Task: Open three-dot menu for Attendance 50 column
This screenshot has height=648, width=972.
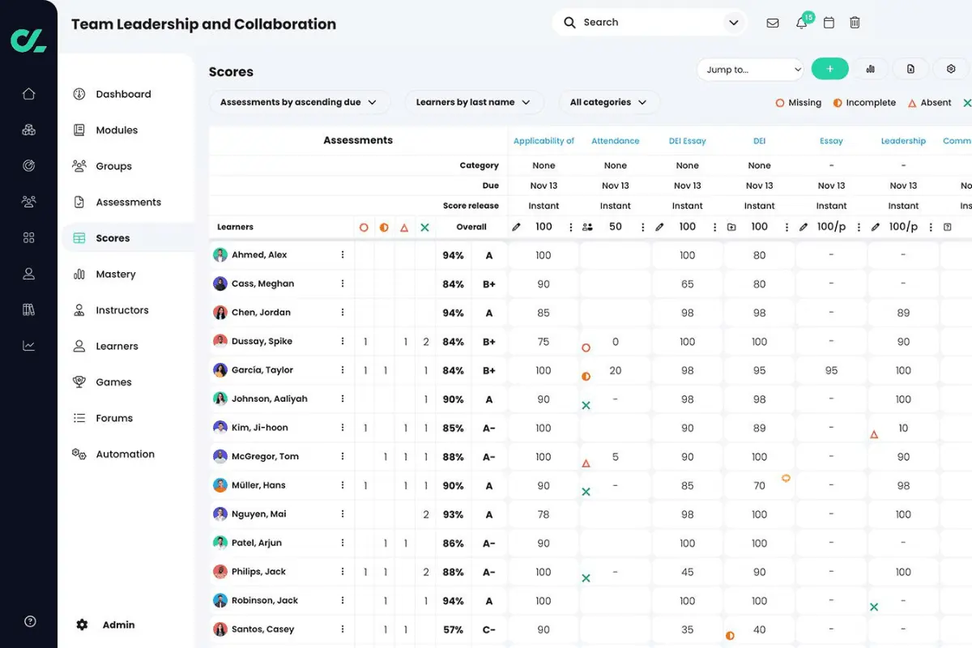Action: point(643,228)
